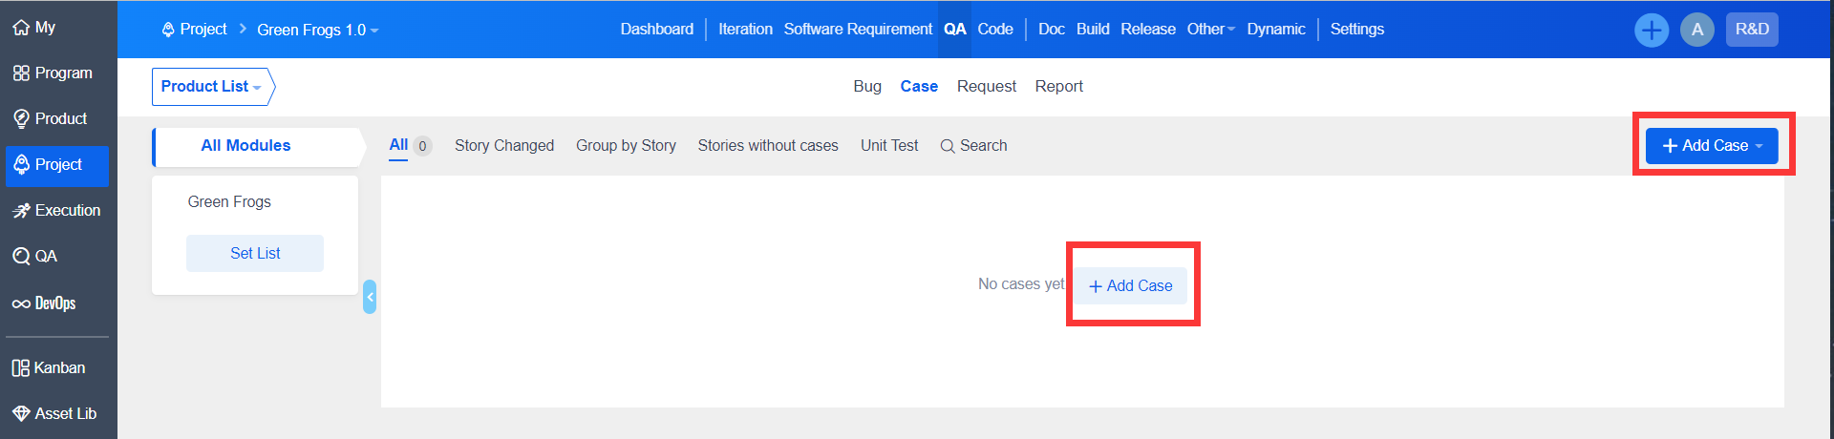This screenshot has height=439, width=1834.
Task: Click the user avatar A icon
Action: coord(1696,31)
